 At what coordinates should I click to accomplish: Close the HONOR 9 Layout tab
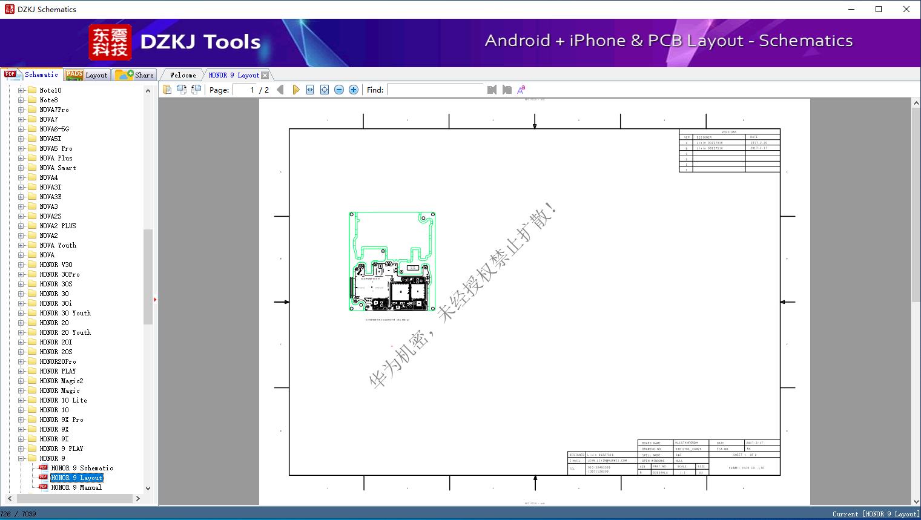[265, 75]
